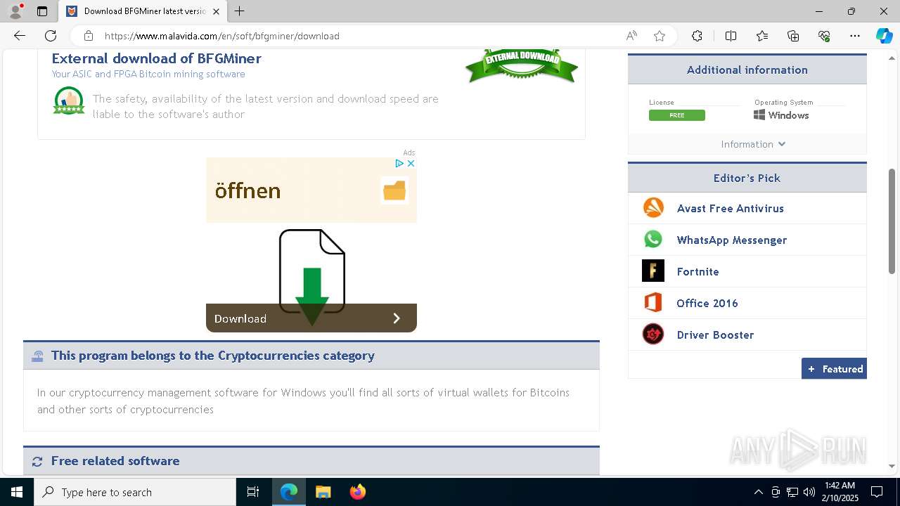Open Extensions puzzle icon
The image size is (900, 506).
[x=697, y=36]
